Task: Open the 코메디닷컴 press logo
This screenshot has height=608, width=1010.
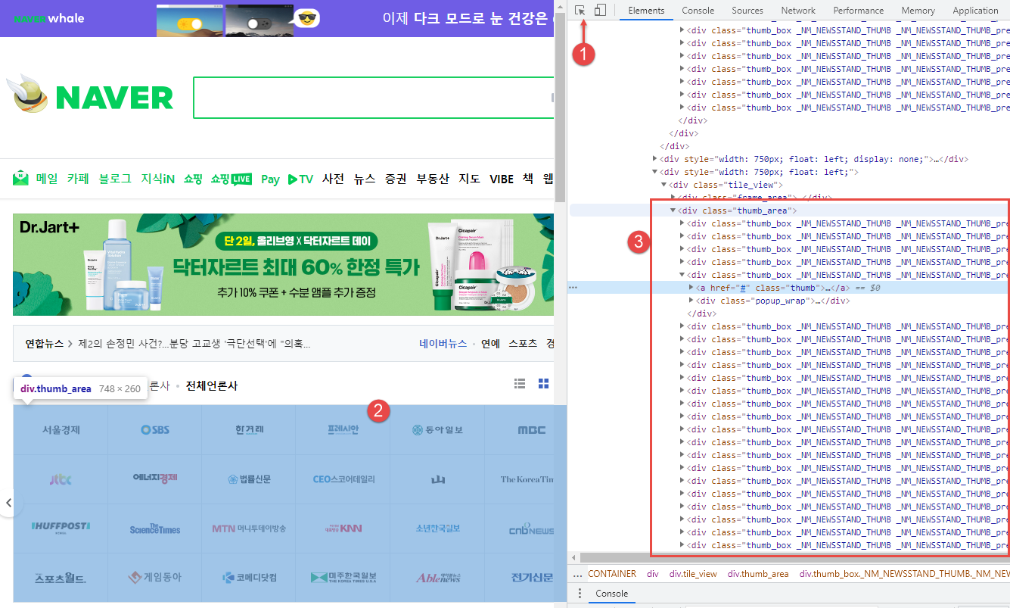Action: (x=249, y=577)
